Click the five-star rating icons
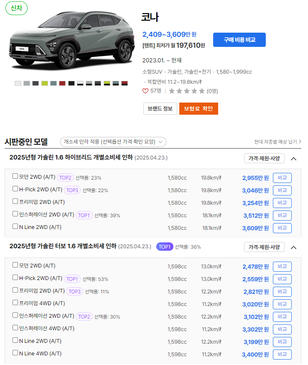This screenshot has height=365, width=308. pos(187,91)
